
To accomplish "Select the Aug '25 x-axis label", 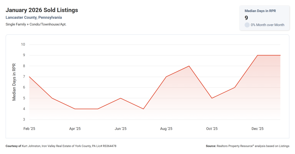I will tap(166, 129).
